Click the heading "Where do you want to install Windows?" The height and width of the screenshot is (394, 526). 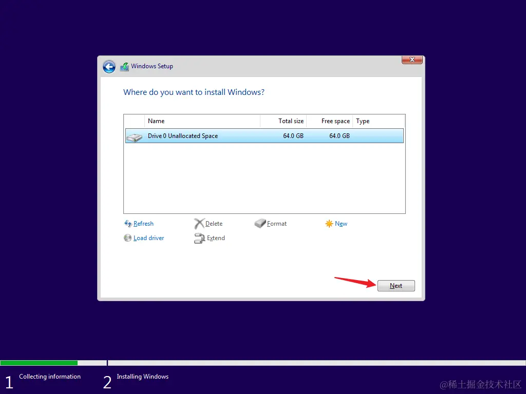pos(194,92)
